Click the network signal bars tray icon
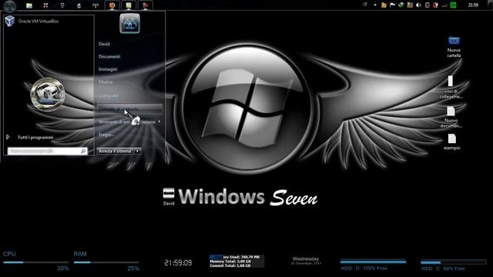This screenshot has height=277, width=493. click(444, 5)
